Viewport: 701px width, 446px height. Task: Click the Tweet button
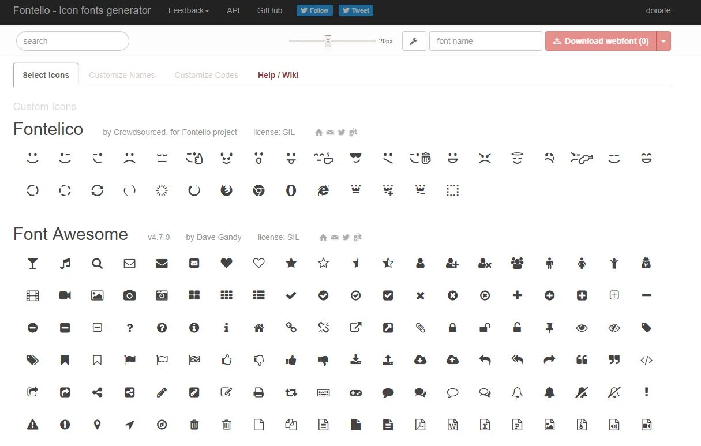(x=356, y=10)
